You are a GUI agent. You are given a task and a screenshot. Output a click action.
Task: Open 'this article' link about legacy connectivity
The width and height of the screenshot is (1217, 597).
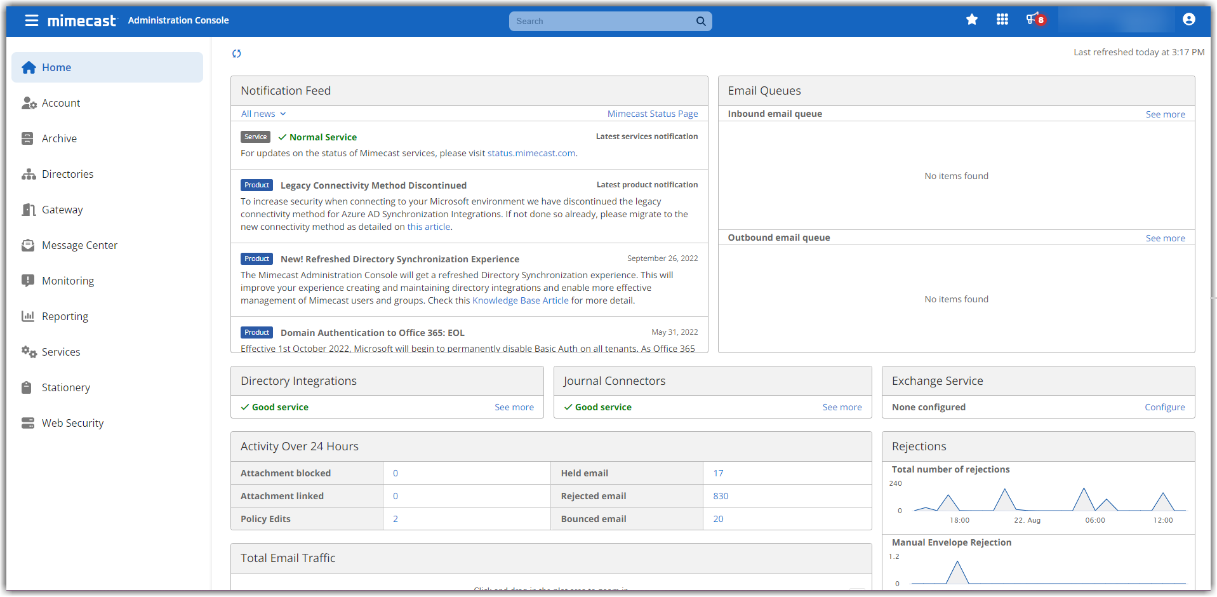click(x=429, y=227)
